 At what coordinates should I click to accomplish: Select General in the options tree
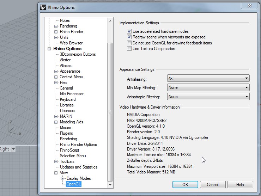click(x=66, y=88)
